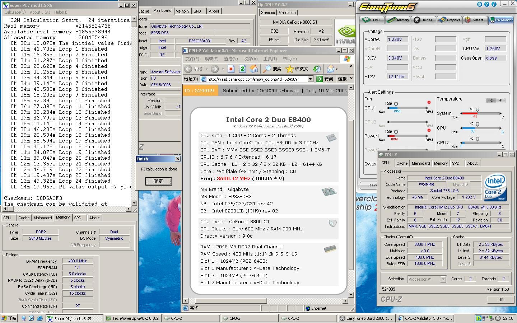Switch to EasyTune6 Tuner tab
The height and width of the screenshot is (323, 517).
pyautogui.click(x=423, y=20)
